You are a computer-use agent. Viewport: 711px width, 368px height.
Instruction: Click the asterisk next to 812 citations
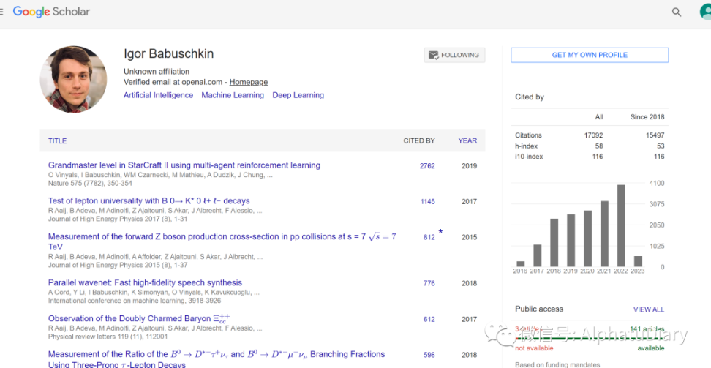[x=440, y=233]
